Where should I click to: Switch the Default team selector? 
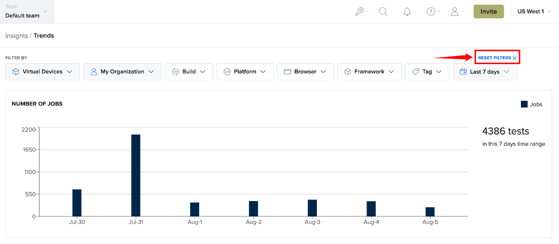tap(27, 12)
